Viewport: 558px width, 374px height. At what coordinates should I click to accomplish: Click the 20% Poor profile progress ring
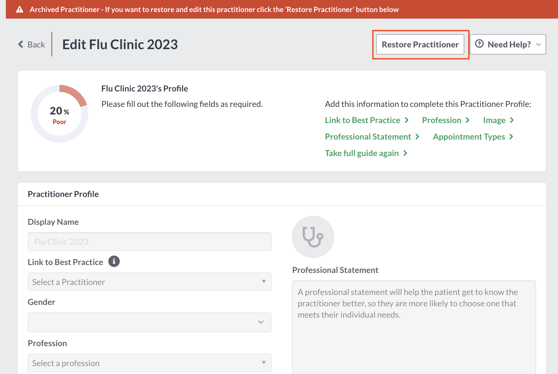[x=60, y=114]
